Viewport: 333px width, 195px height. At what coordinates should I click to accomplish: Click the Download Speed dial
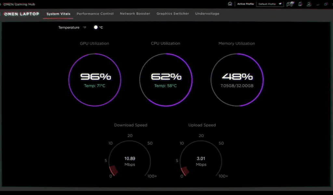[x=130, y=159]
